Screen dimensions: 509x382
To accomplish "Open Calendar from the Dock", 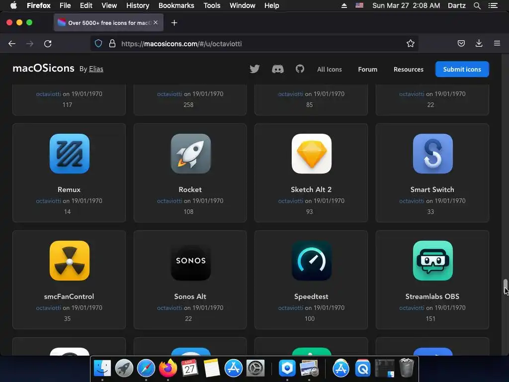I will click(190, 369).
